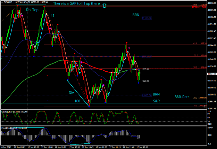Select the '38% Retr' label
The height and width of the screenshot is (149, 217).
pyautogui.click(x=182, y=97)
